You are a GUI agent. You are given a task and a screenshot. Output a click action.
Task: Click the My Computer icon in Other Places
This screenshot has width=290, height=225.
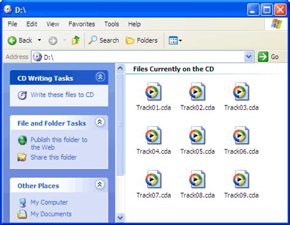[23, 202]
